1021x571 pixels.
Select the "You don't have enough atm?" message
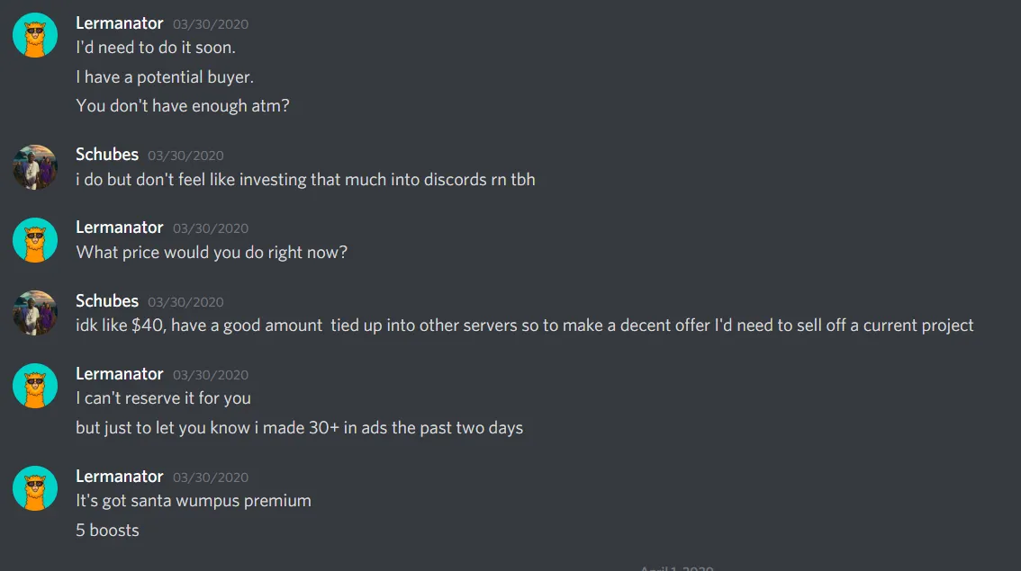click(183, 106)
